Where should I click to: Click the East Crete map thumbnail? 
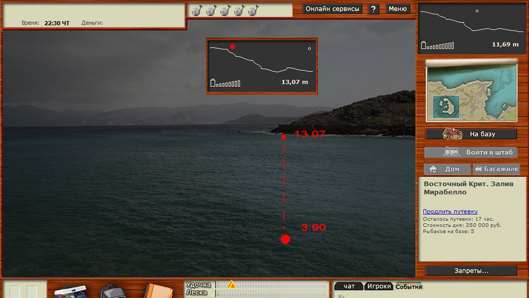click(471, 91)
